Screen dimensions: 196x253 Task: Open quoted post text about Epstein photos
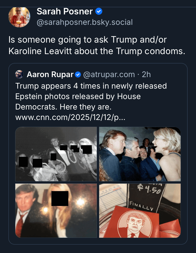click(91, 96)
